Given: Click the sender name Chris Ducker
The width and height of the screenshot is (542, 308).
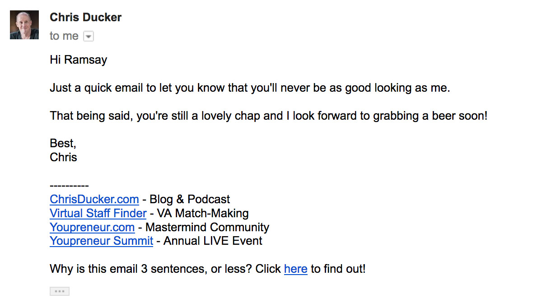Looking at the screenshot, I should (x=85, y=17).
